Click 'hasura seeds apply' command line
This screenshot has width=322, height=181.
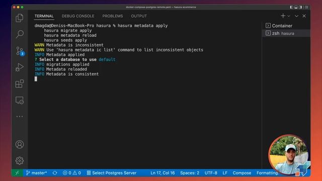click(65, 40)
